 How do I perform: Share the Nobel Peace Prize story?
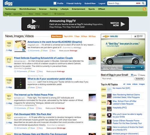click(31, 108)
